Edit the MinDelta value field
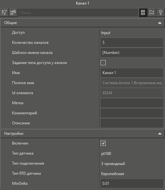Viewport: 165px width, 190px height. (132, 184)
